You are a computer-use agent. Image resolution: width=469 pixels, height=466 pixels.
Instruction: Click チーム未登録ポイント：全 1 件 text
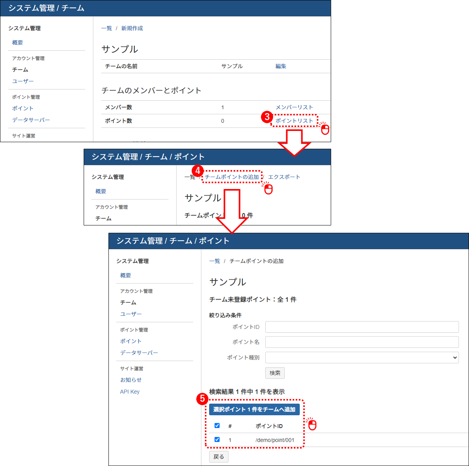tap(253, 299)
